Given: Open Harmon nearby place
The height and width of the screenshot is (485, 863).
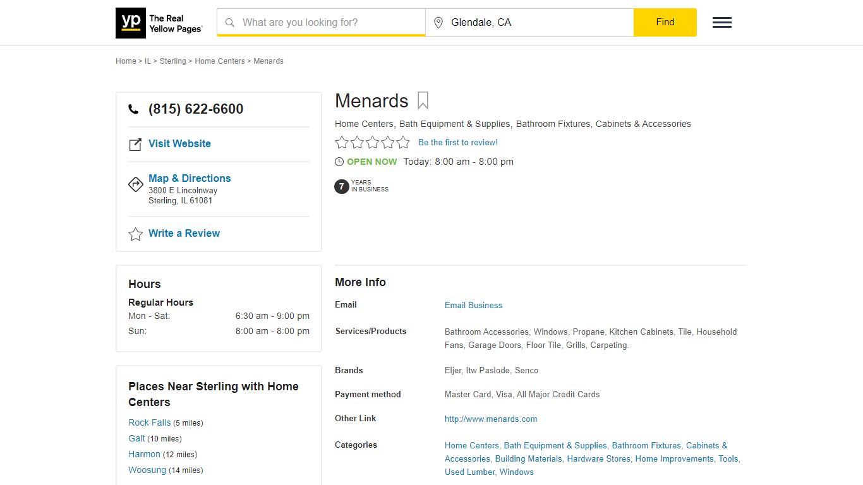Looking at the screenshot, I should pos(144,454).
